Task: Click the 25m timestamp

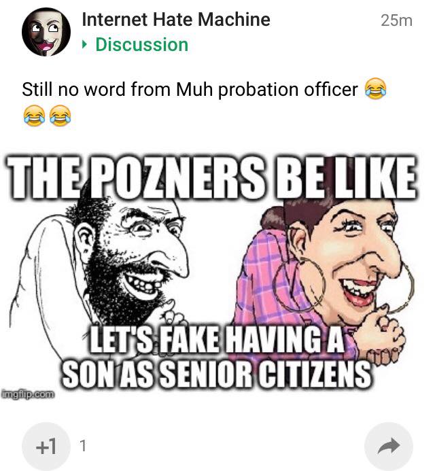Action: (x=396, y=20)
